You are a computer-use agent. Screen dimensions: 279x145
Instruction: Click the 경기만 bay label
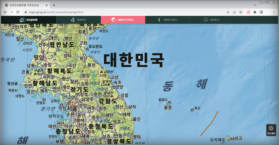point(48,109)
